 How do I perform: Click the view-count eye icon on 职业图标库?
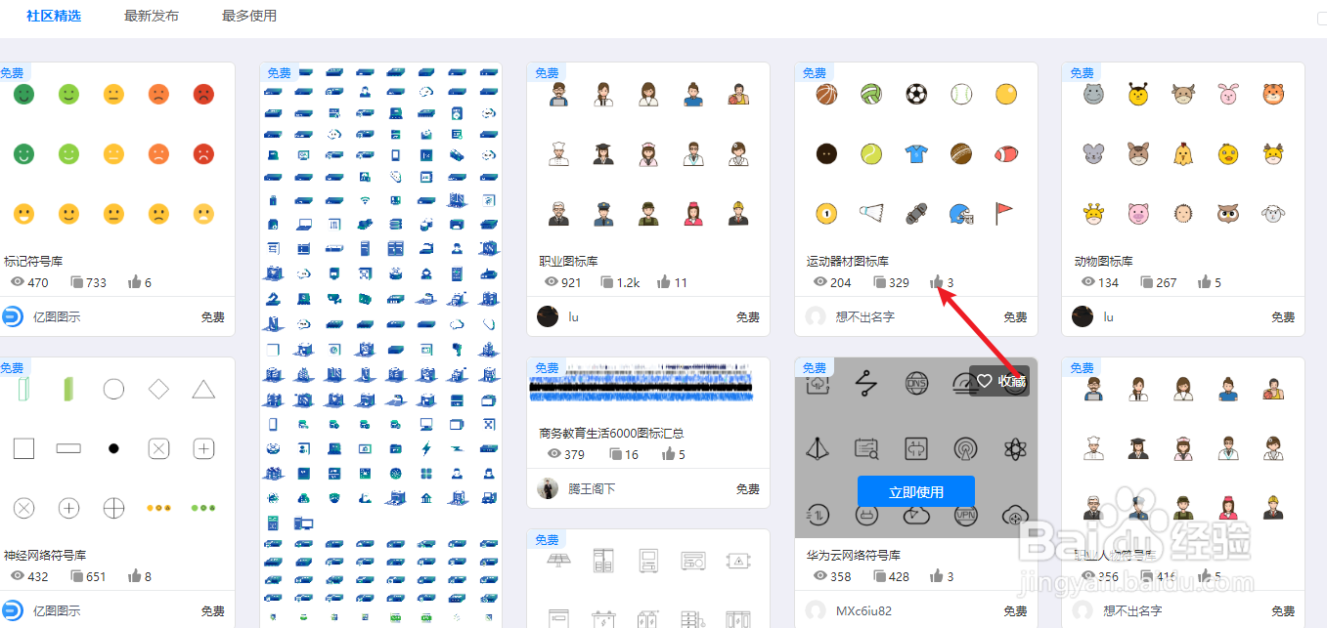point(553,282)
